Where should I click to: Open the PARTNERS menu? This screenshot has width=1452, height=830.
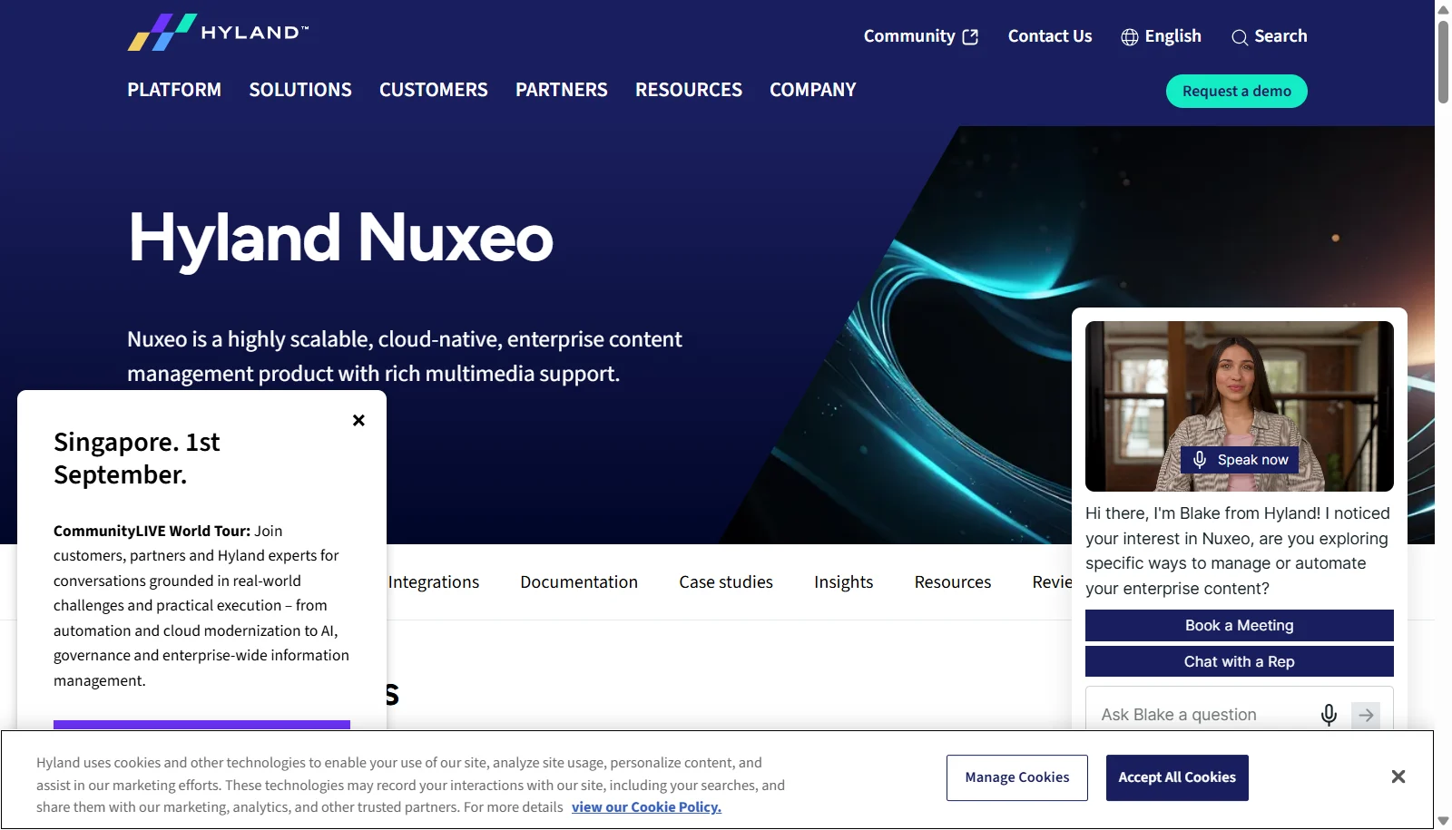coord(562,90)
